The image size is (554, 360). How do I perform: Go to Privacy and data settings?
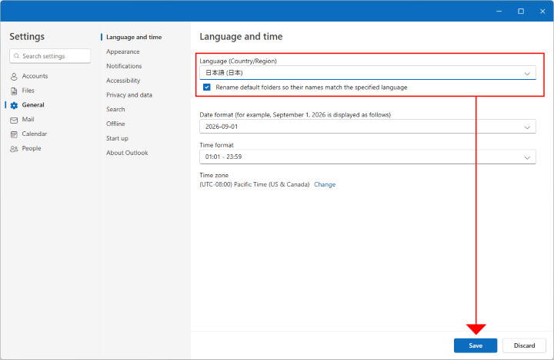point(129,95)
